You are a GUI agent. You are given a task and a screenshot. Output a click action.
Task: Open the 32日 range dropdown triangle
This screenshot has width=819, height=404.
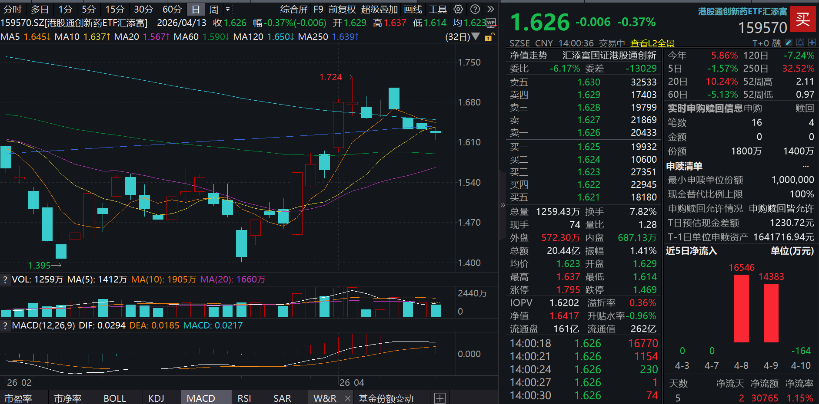click(x=476, y=36)
